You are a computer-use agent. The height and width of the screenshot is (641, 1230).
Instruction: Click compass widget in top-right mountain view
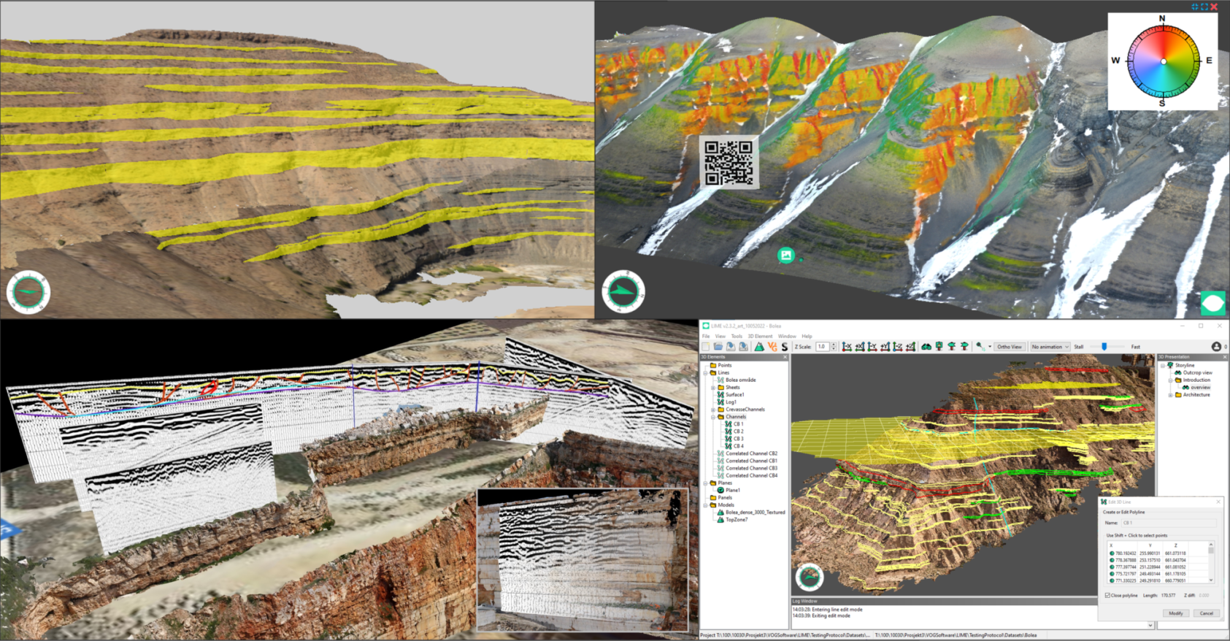click(623, 291)
